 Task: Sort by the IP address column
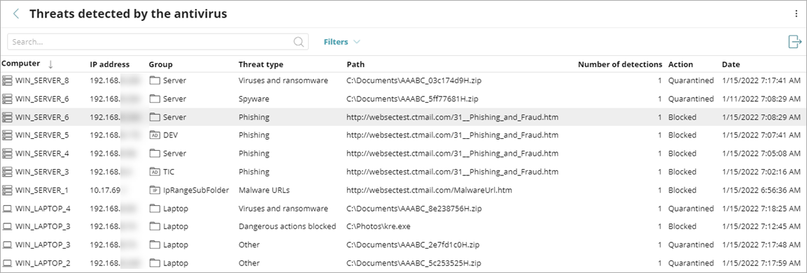pyautogui.click(x=110, y=65)
